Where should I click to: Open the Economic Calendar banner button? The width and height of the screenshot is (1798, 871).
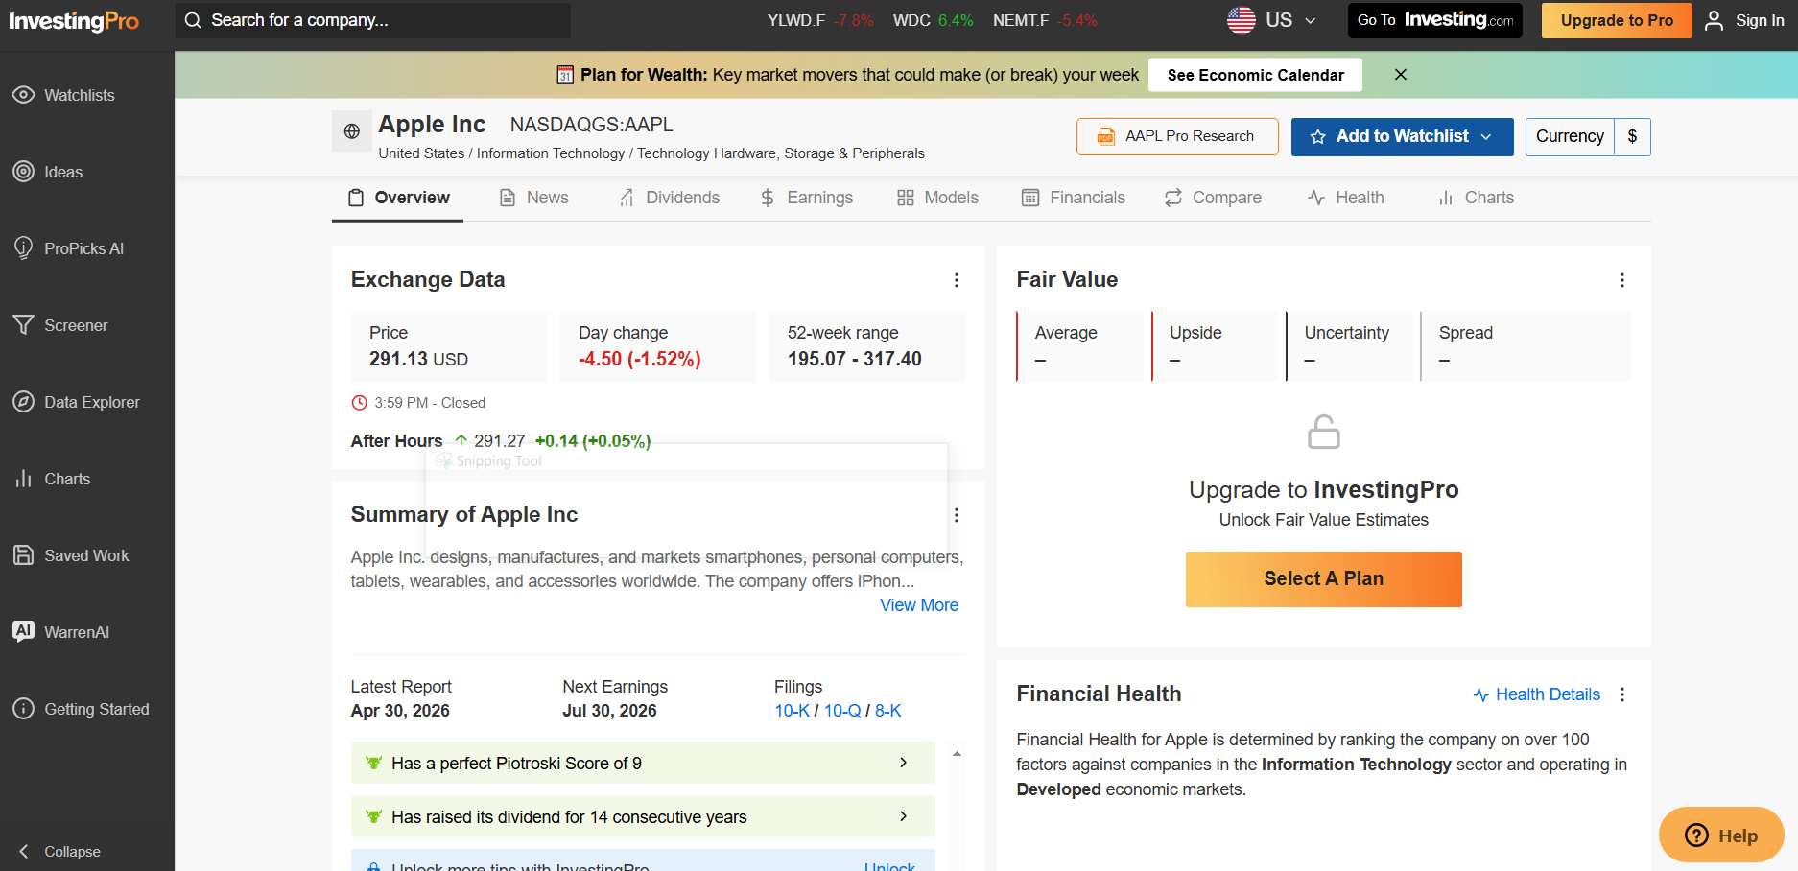(1255, 75)
